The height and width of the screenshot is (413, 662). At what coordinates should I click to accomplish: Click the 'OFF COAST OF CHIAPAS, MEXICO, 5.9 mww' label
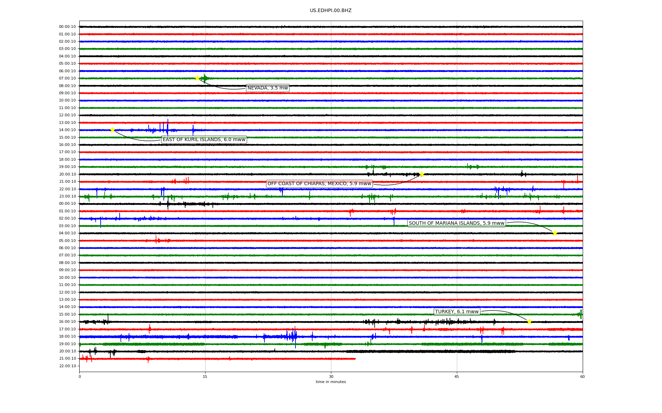tap(319, 183)
